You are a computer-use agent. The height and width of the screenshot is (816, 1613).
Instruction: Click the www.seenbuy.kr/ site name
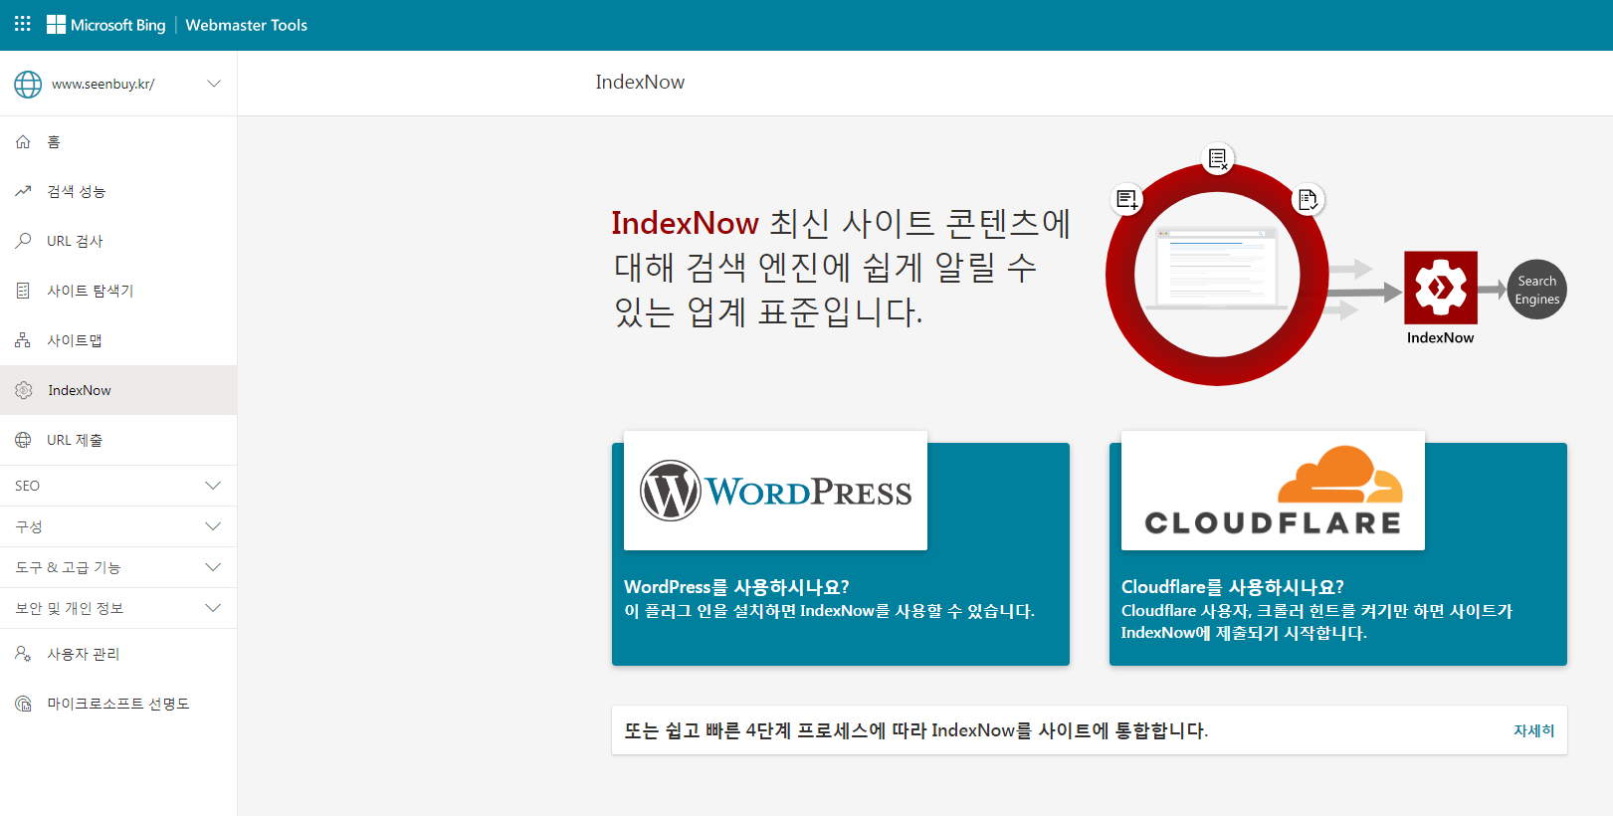103,85
